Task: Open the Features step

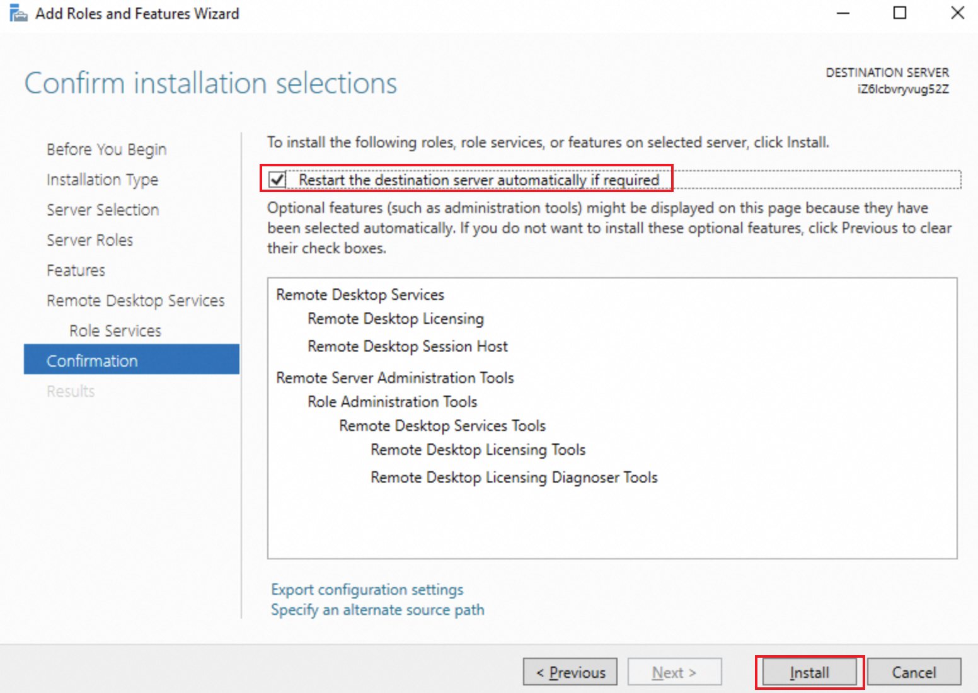Action: (x=76, y=270)
